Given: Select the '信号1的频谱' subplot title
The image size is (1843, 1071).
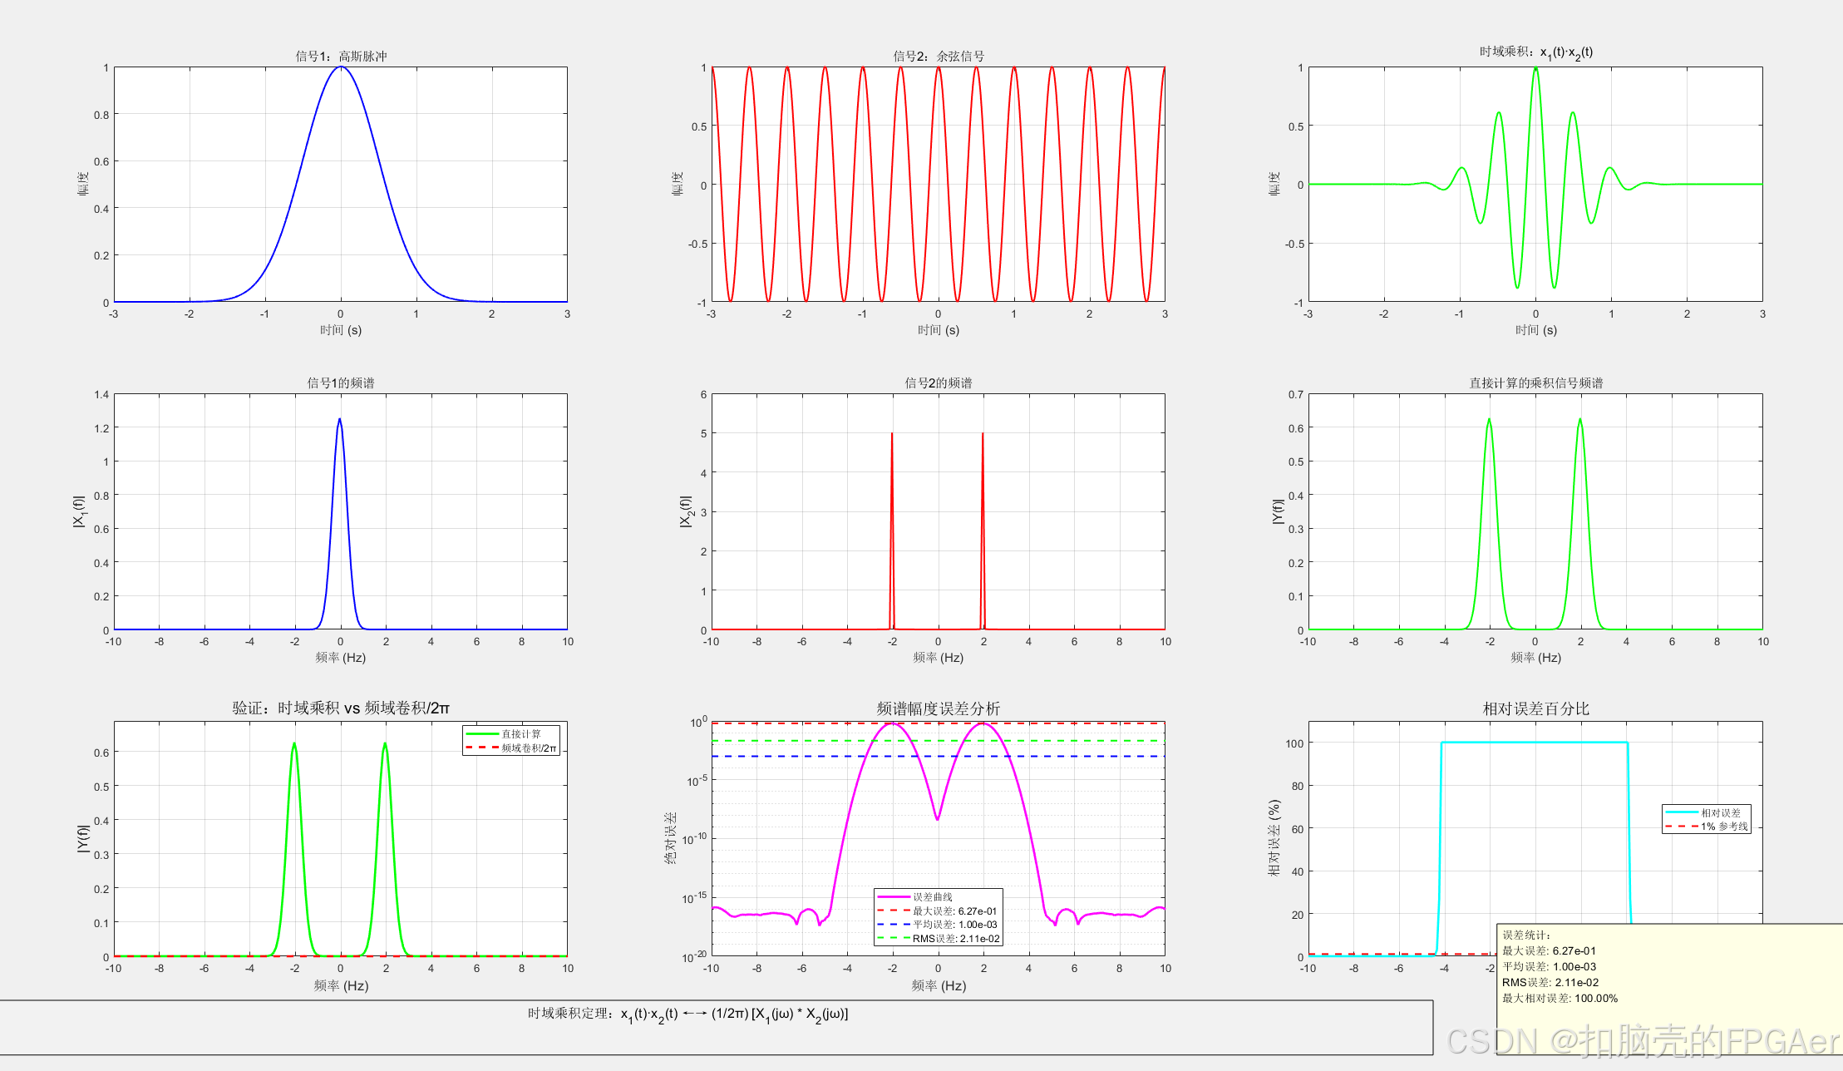Looking at the screenshot, I should point(341,382).
